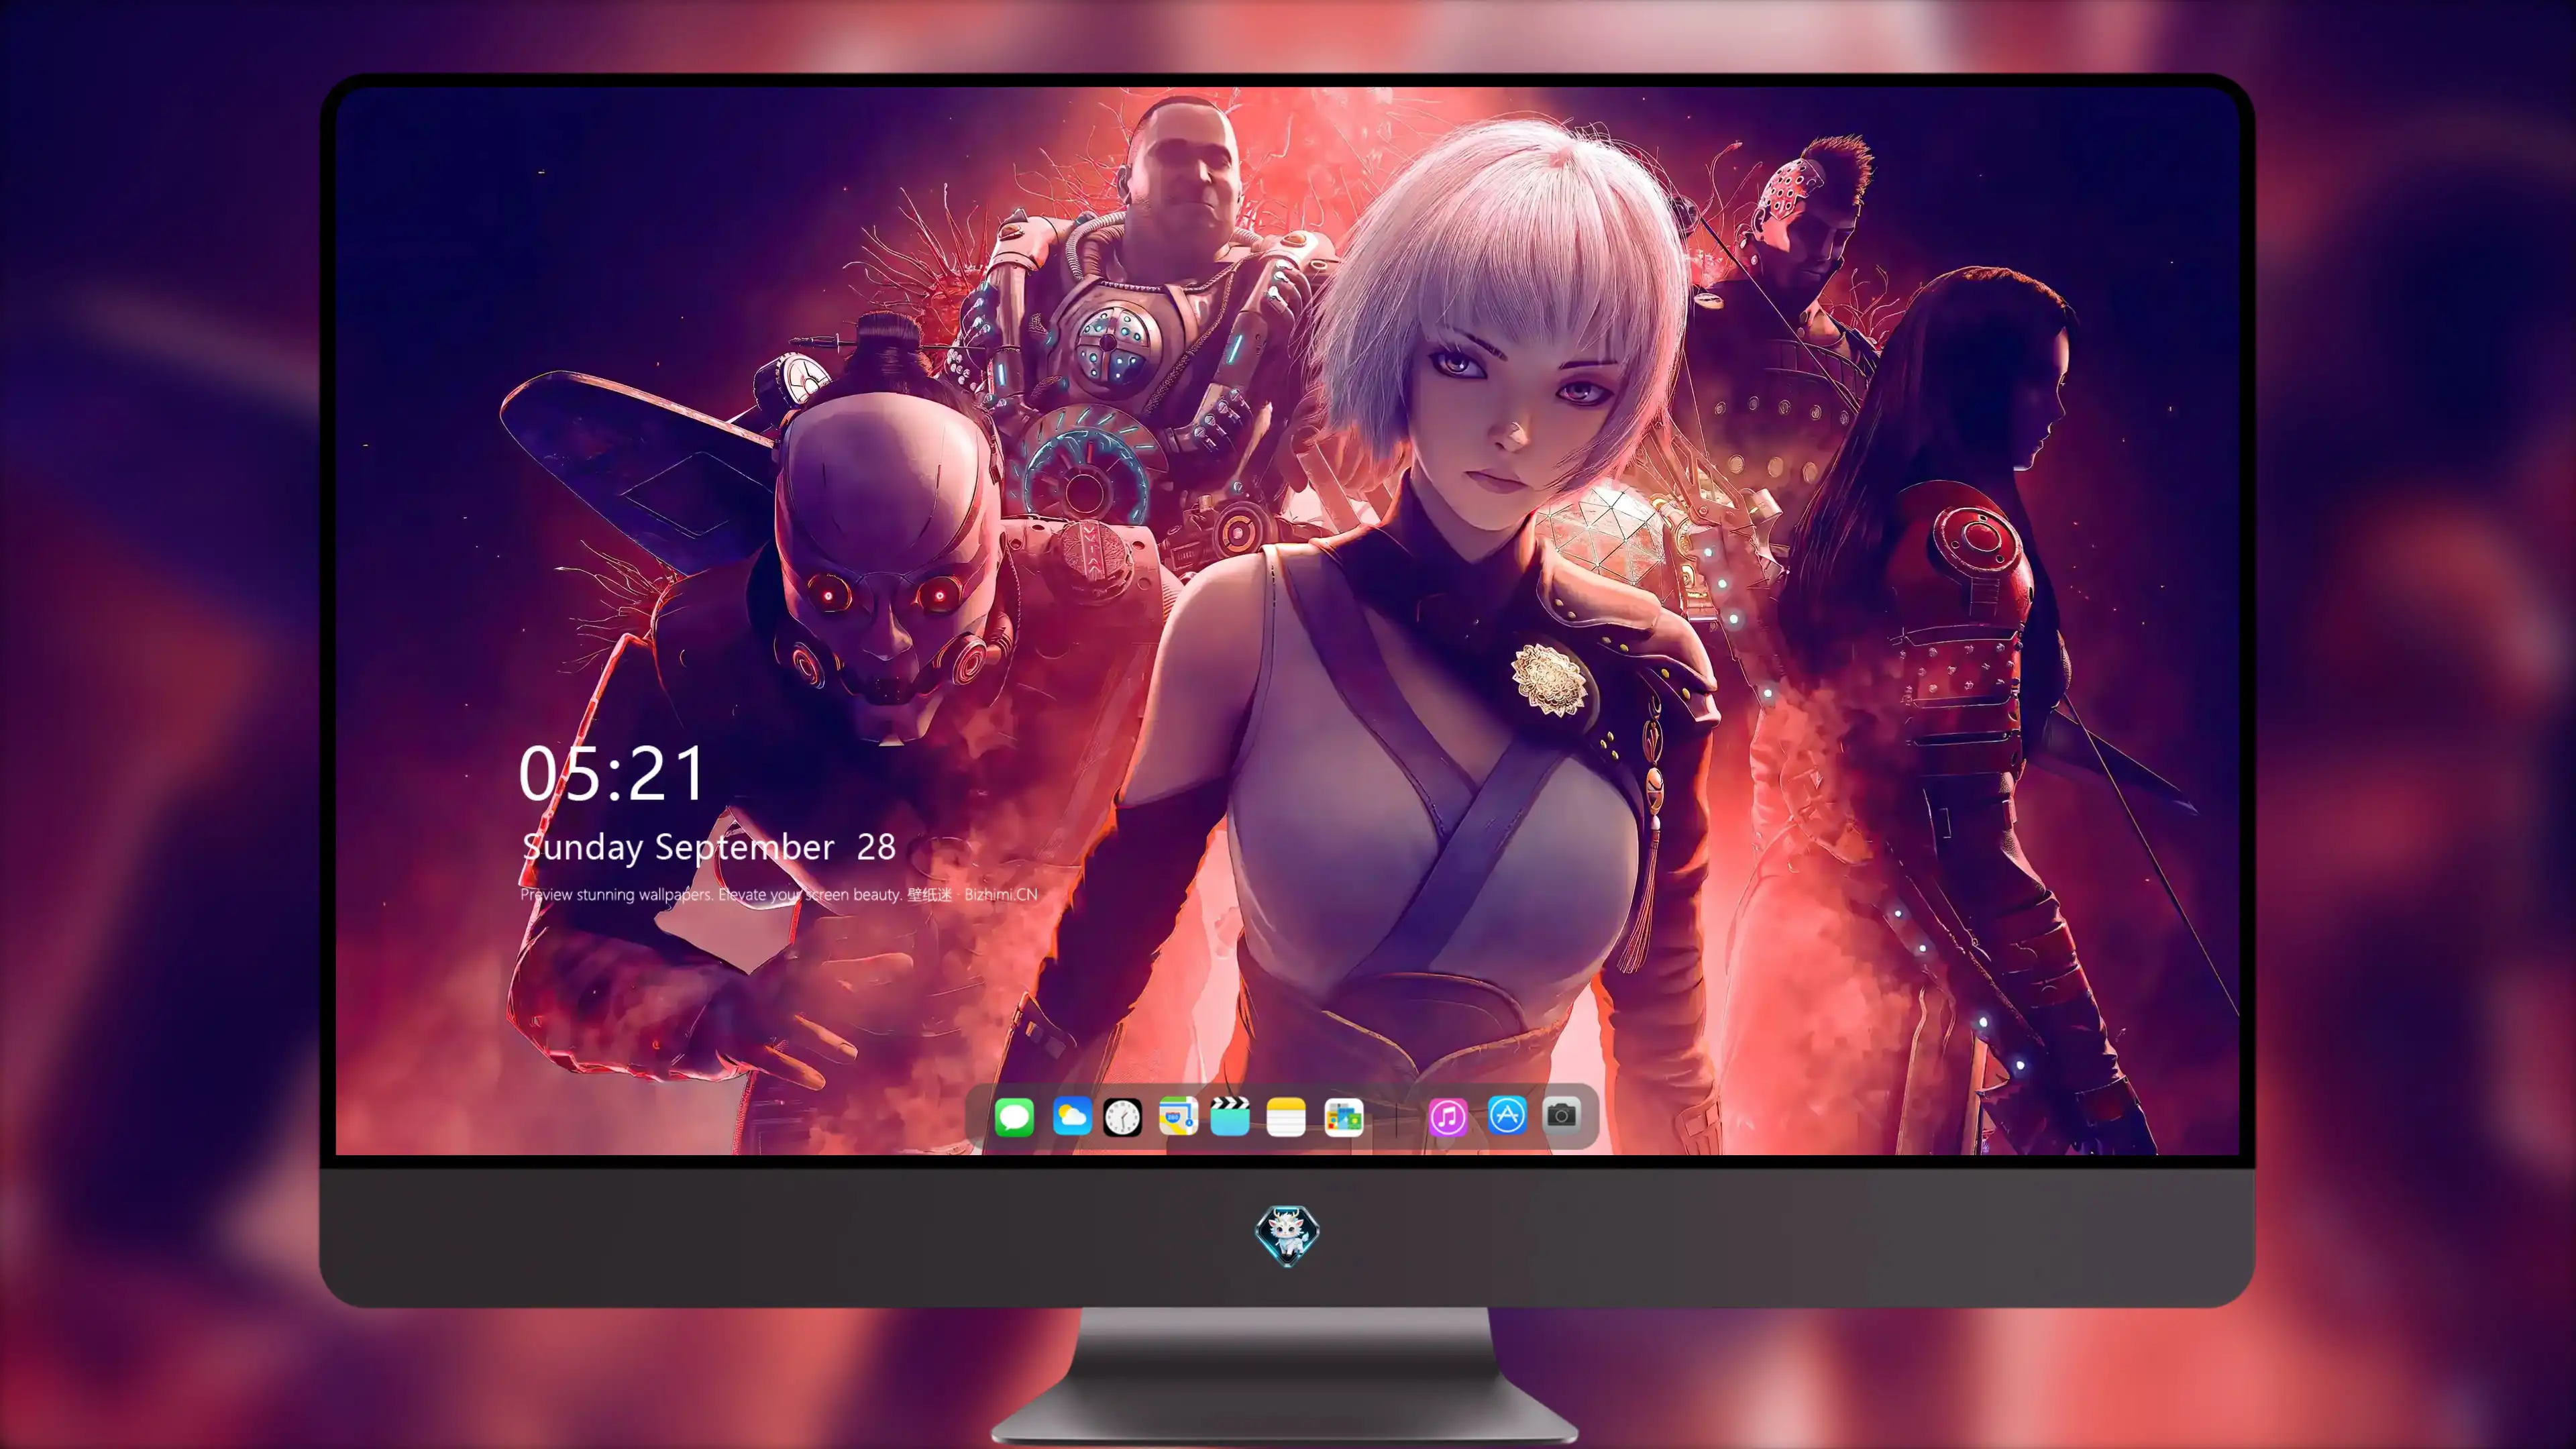Open the App Store icon

click(x=1507, y=1115)
